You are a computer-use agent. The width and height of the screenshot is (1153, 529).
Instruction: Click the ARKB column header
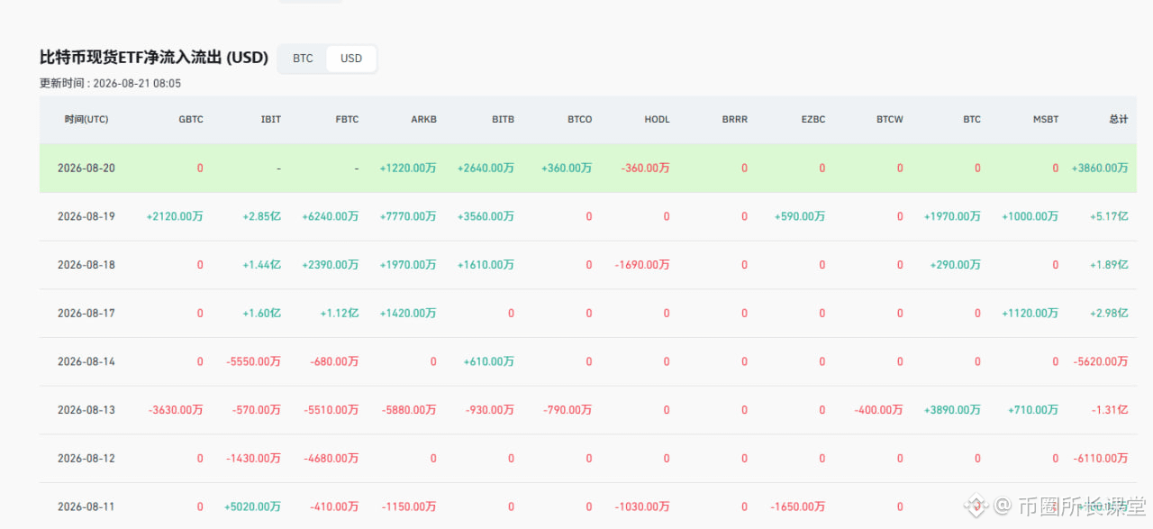[x=424, y=120]
